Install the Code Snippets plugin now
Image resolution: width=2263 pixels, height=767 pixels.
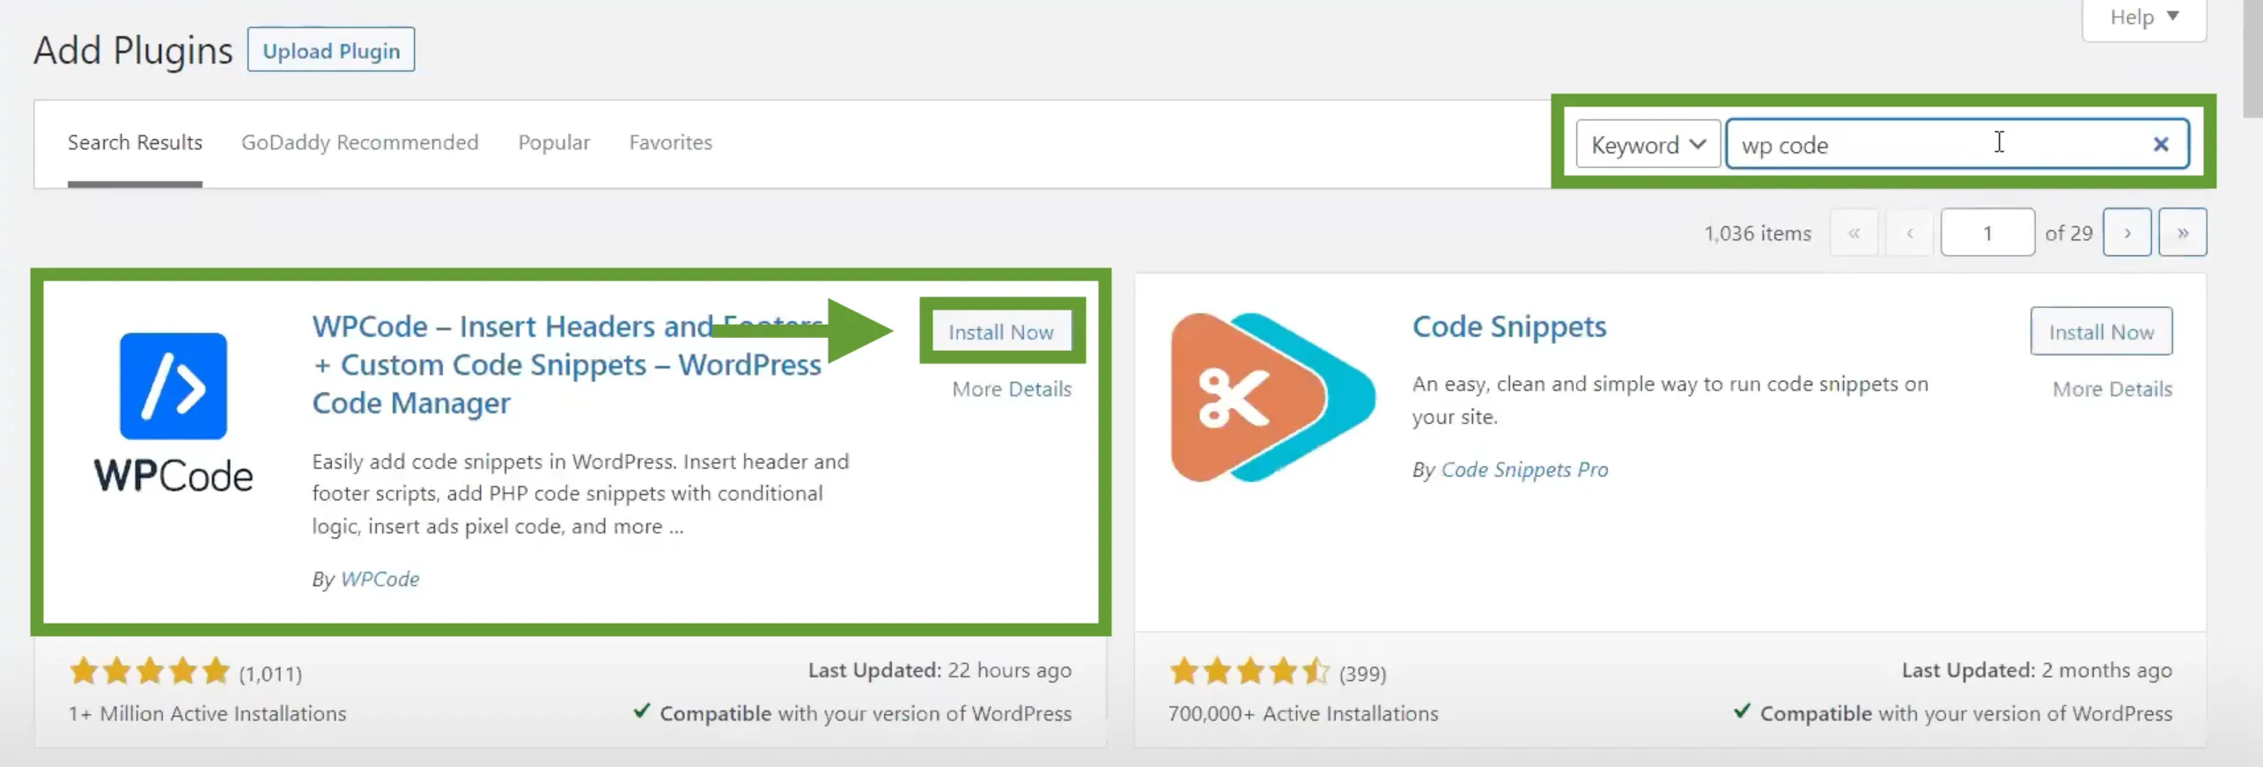[x=2101, y=332]
